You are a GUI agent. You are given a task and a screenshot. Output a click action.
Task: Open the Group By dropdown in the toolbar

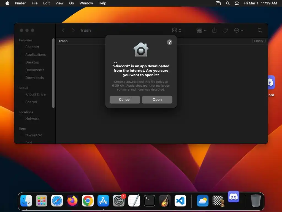coord(201,30)
